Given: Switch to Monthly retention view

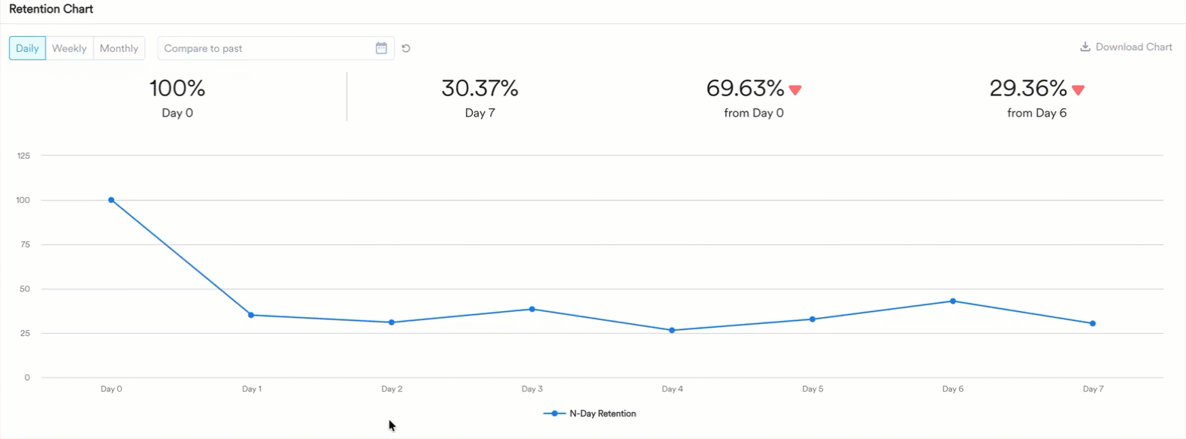Looking at the screenshot, I should tap(119, 48).
